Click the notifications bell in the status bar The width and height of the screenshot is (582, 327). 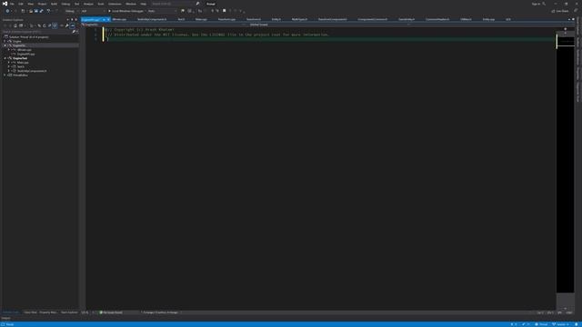[577, 324]
